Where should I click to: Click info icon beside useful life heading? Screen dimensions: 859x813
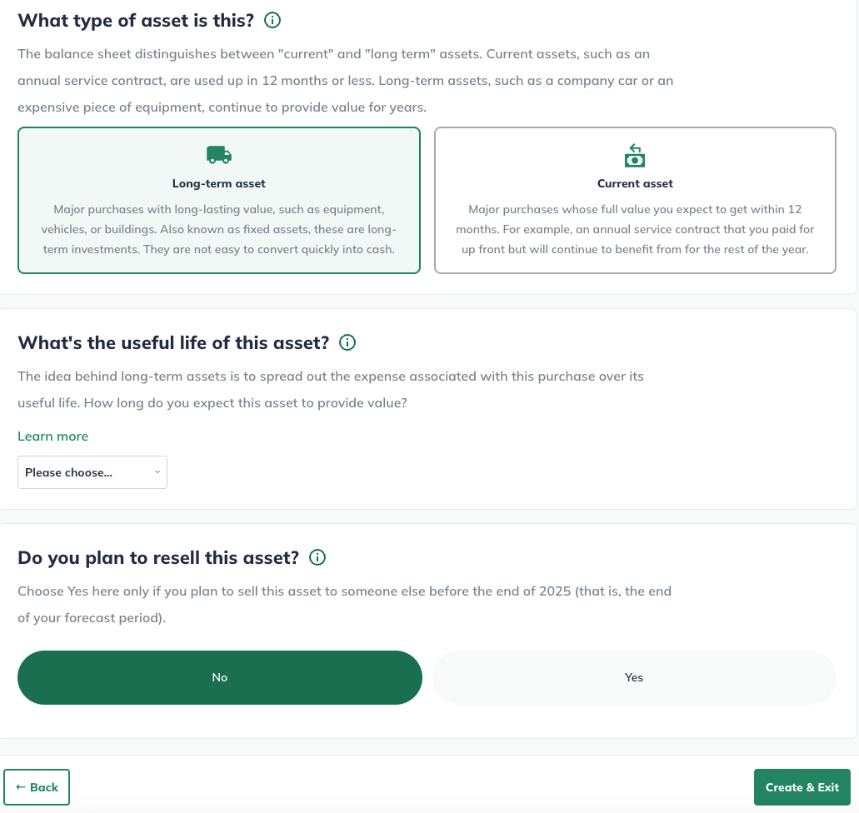(347, 342)
